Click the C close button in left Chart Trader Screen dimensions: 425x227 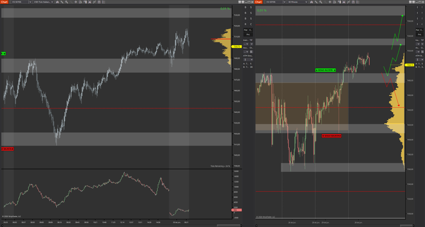coord(251,24)
